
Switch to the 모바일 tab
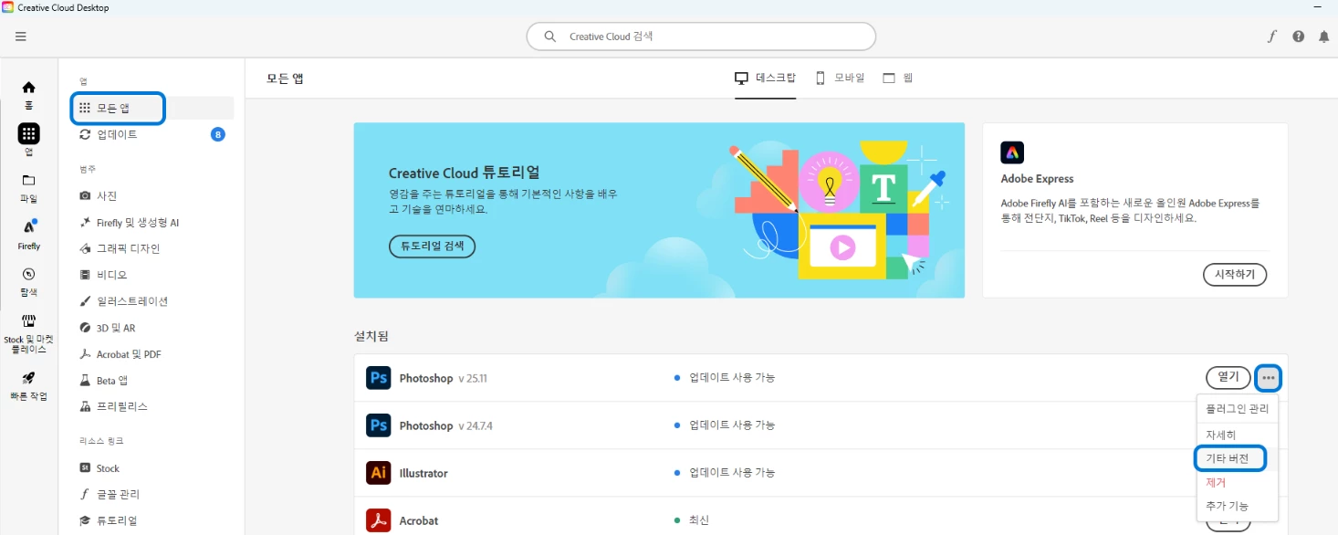tap(840, 79)
